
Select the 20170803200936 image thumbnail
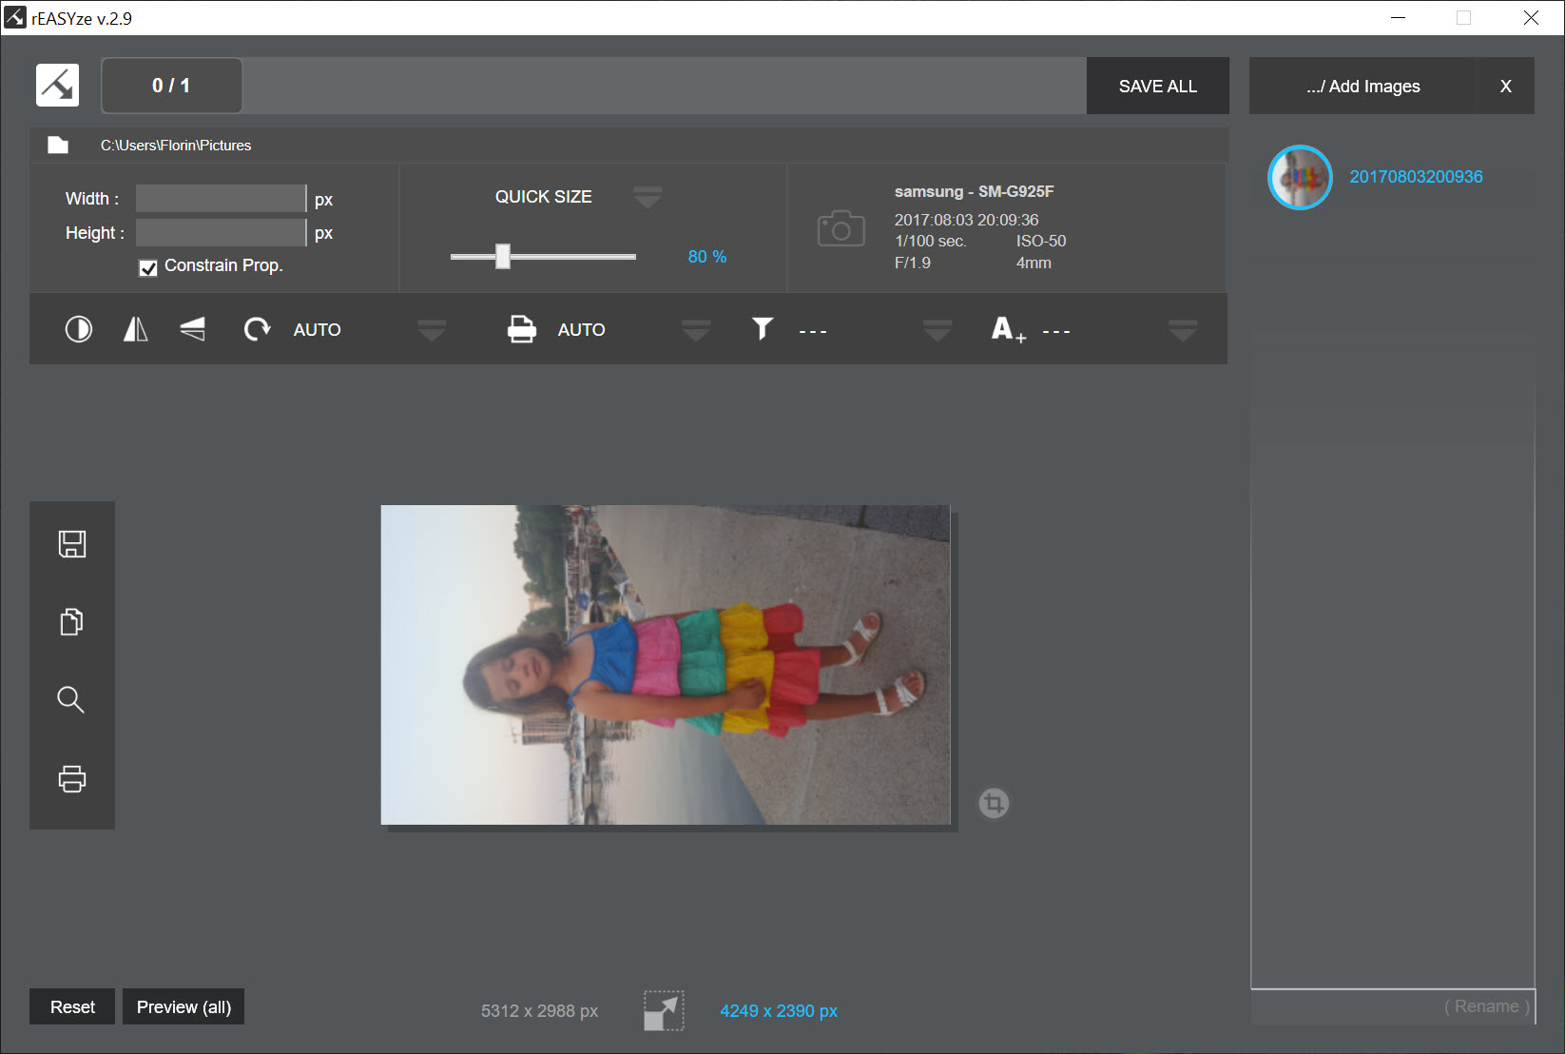click(x=1300, y=177)
